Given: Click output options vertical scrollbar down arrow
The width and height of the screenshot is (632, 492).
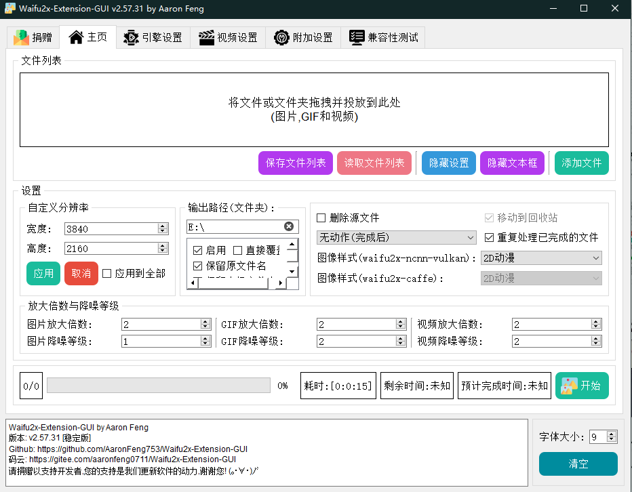Looking at the screenshot, I should tap(292, 272).
